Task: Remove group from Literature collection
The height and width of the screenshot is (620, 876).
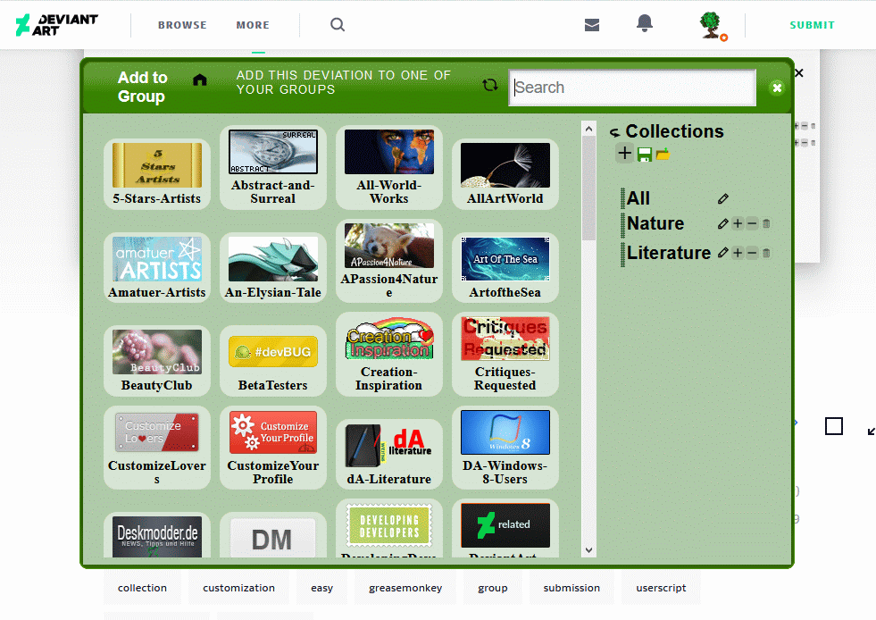Action: click(752, 253)
